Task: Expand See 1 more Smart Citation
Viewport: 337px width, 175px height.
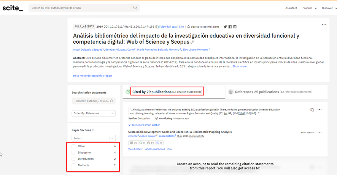Action: pyautogui.click(x=144, y=125)
